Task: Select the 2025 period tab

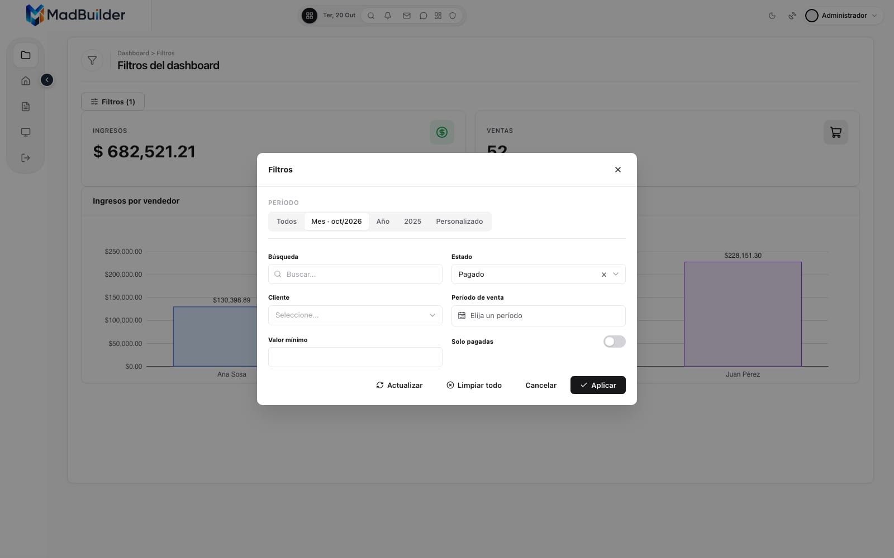Action: pyautogui.click(x=413, y=222)
